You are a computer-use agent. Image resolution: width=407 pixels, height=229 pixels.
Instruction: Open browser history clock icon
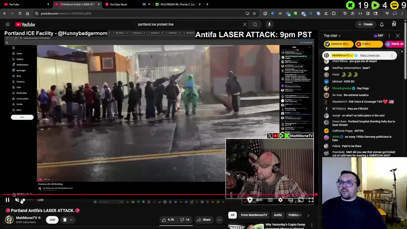point(345,13)
